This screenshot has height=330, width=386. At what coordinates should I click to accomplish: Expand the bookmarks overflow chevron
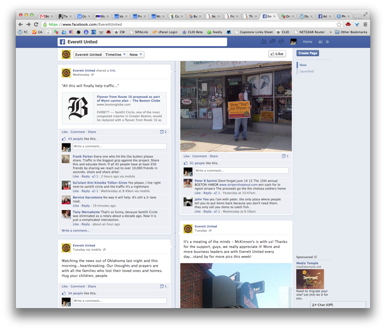click(x=330, y=32)
